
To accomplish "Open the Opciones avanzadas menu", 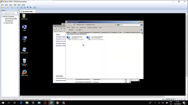I will 92,28.
